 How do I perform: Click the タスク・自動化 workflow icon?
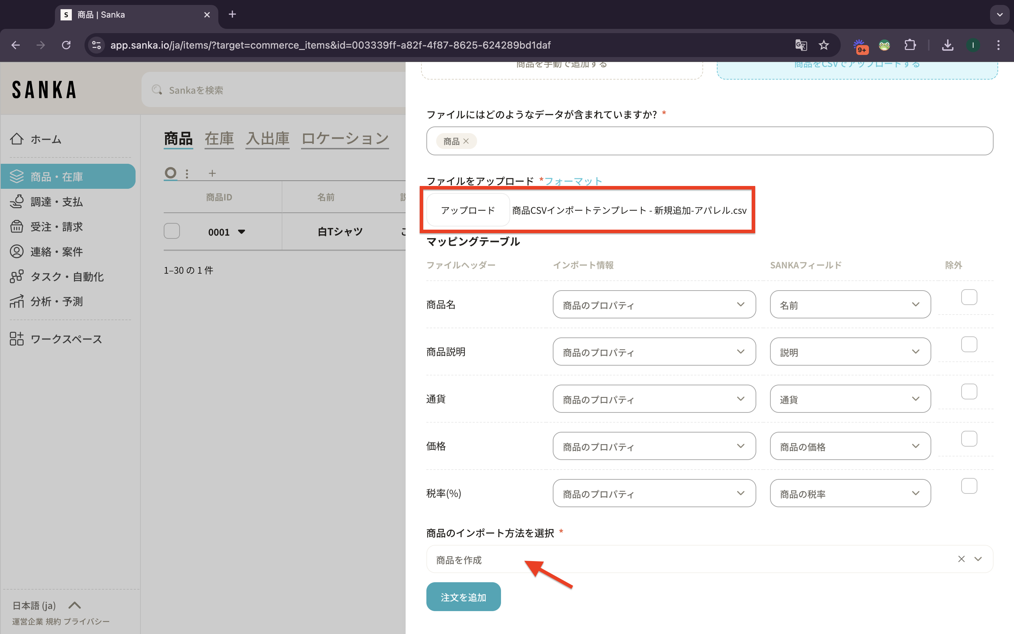click(17, 276)
